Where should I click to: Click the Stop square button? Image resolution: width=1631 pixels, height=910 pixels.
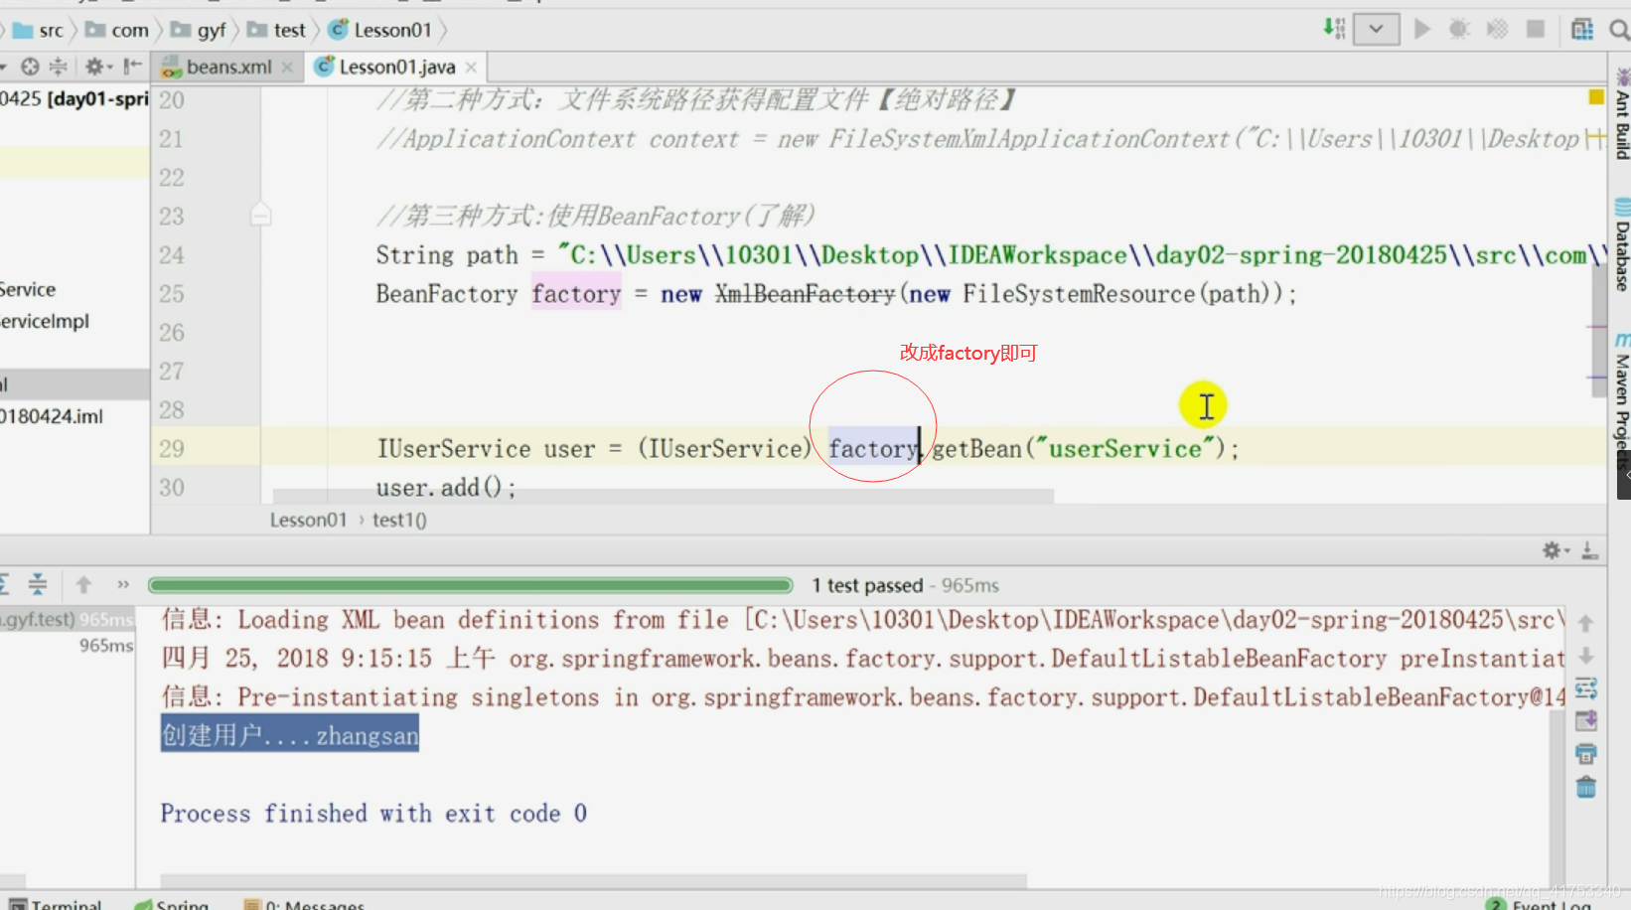coord(1536,29)
